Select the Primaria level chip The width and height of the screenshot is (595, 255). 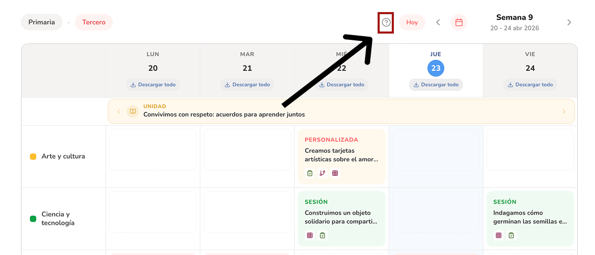coord(41,23)
